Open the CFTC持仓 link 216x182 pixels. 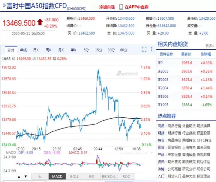click(204, 140)
